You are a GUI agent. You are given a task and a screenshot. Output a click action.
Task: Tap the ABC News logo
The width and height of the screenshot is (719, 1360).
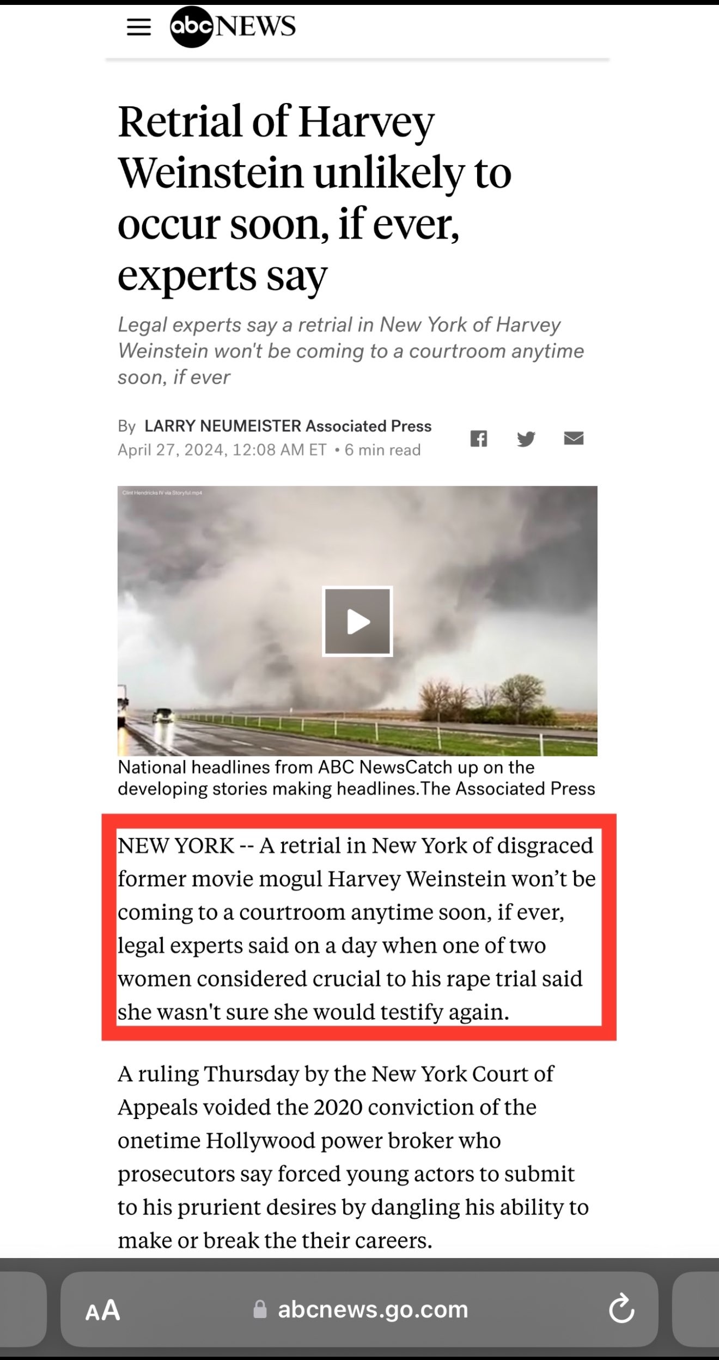click(233, 27)
